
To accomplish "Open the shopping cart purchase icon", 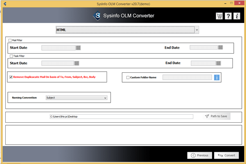I will pyautogui.click(x=219, y=16).
